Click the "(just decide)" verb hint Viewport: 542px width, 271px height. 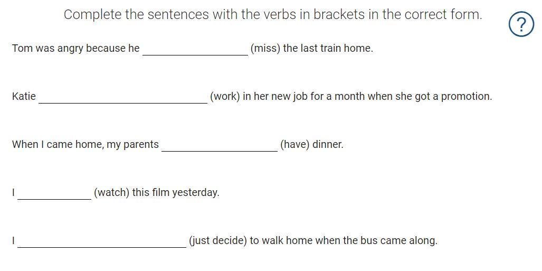click(218, 241)
